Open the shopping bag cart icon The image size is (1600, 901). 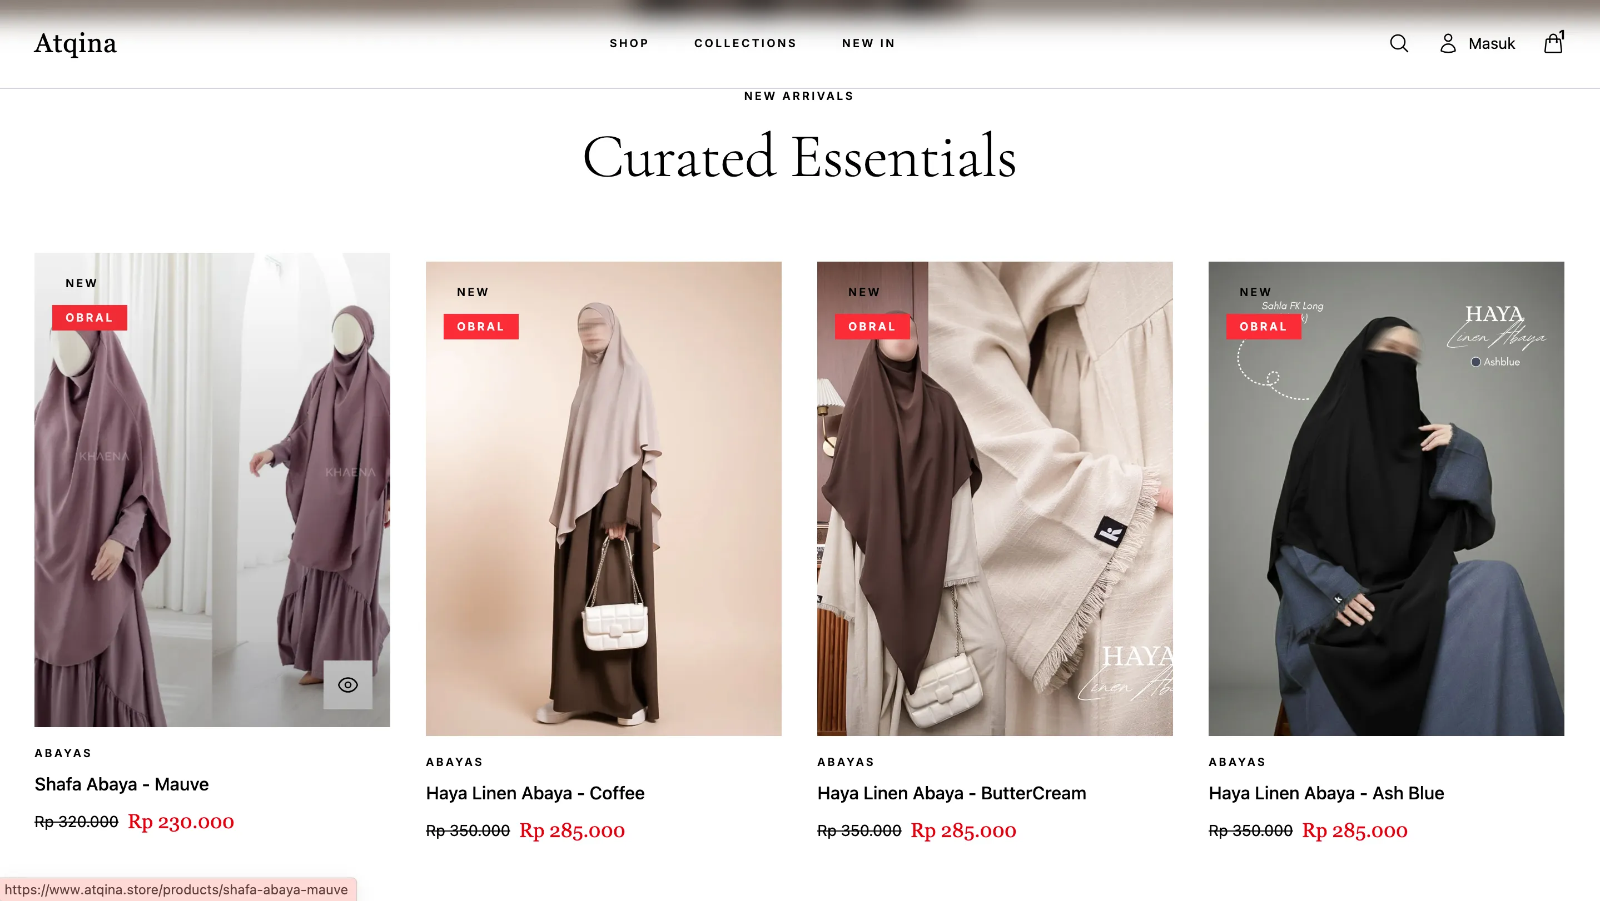(x=1553, y=42)
